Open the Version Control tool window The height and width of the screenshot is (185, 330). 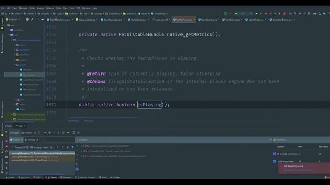pyautogui.click(x=85, y=177)
